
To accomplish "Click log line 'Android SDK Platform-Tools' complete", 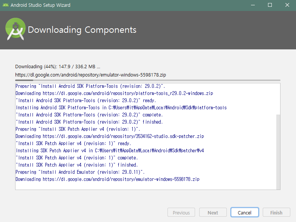I will tap(89, 115).
